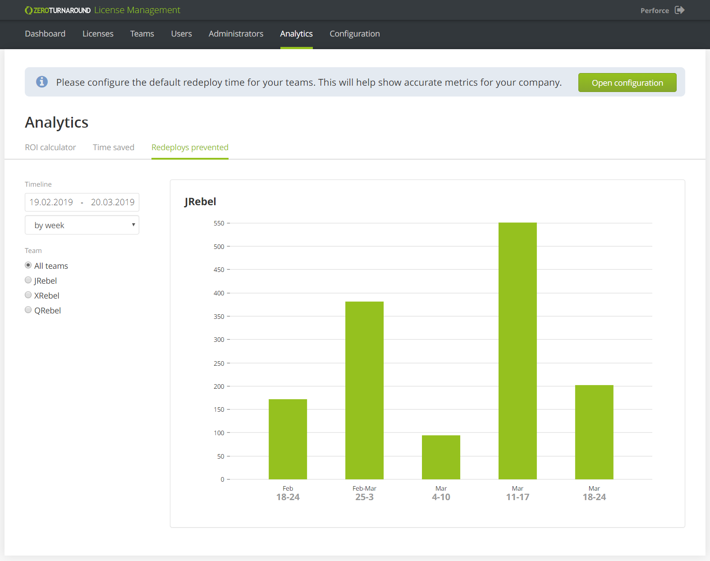Click the Feb 18-24 bar in chart

pos(288,439)
